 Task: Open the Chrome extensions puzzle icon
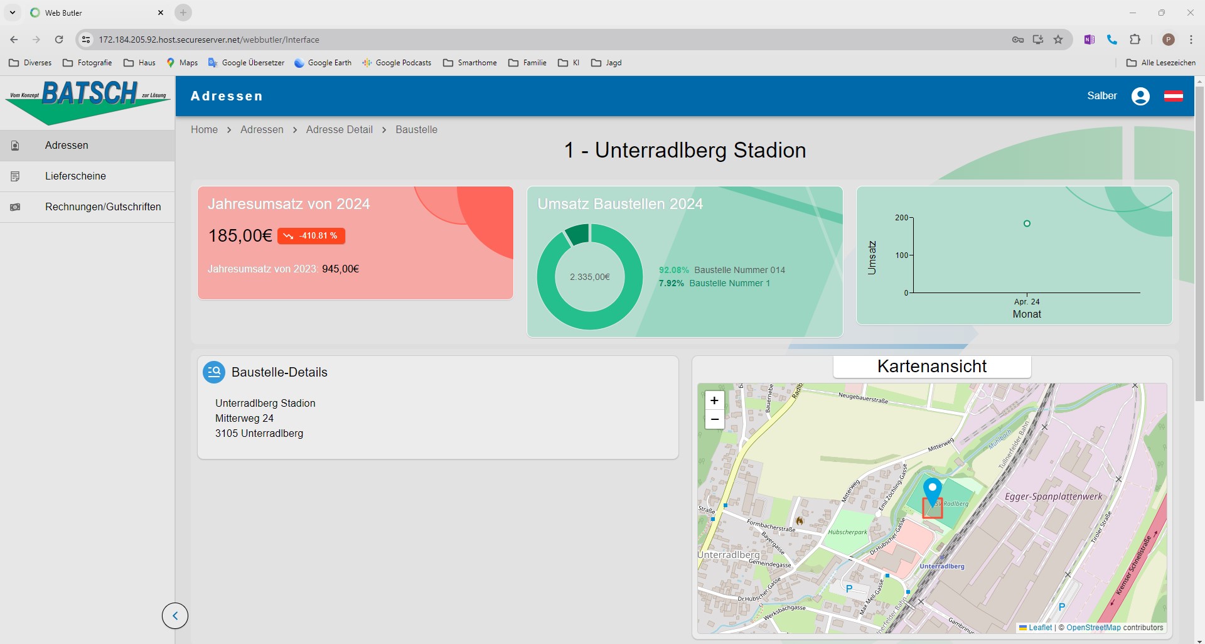pos(1135,40)
